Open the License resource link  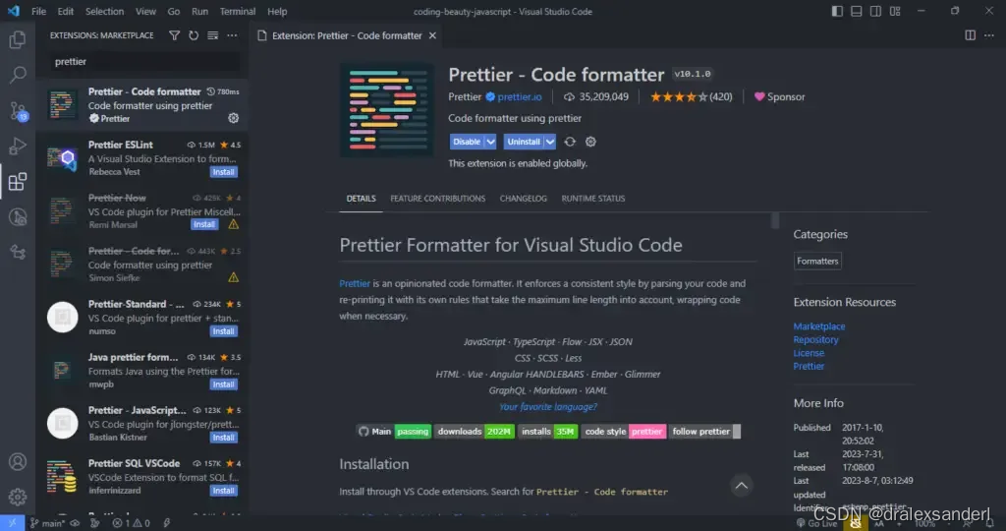point(809,353)
